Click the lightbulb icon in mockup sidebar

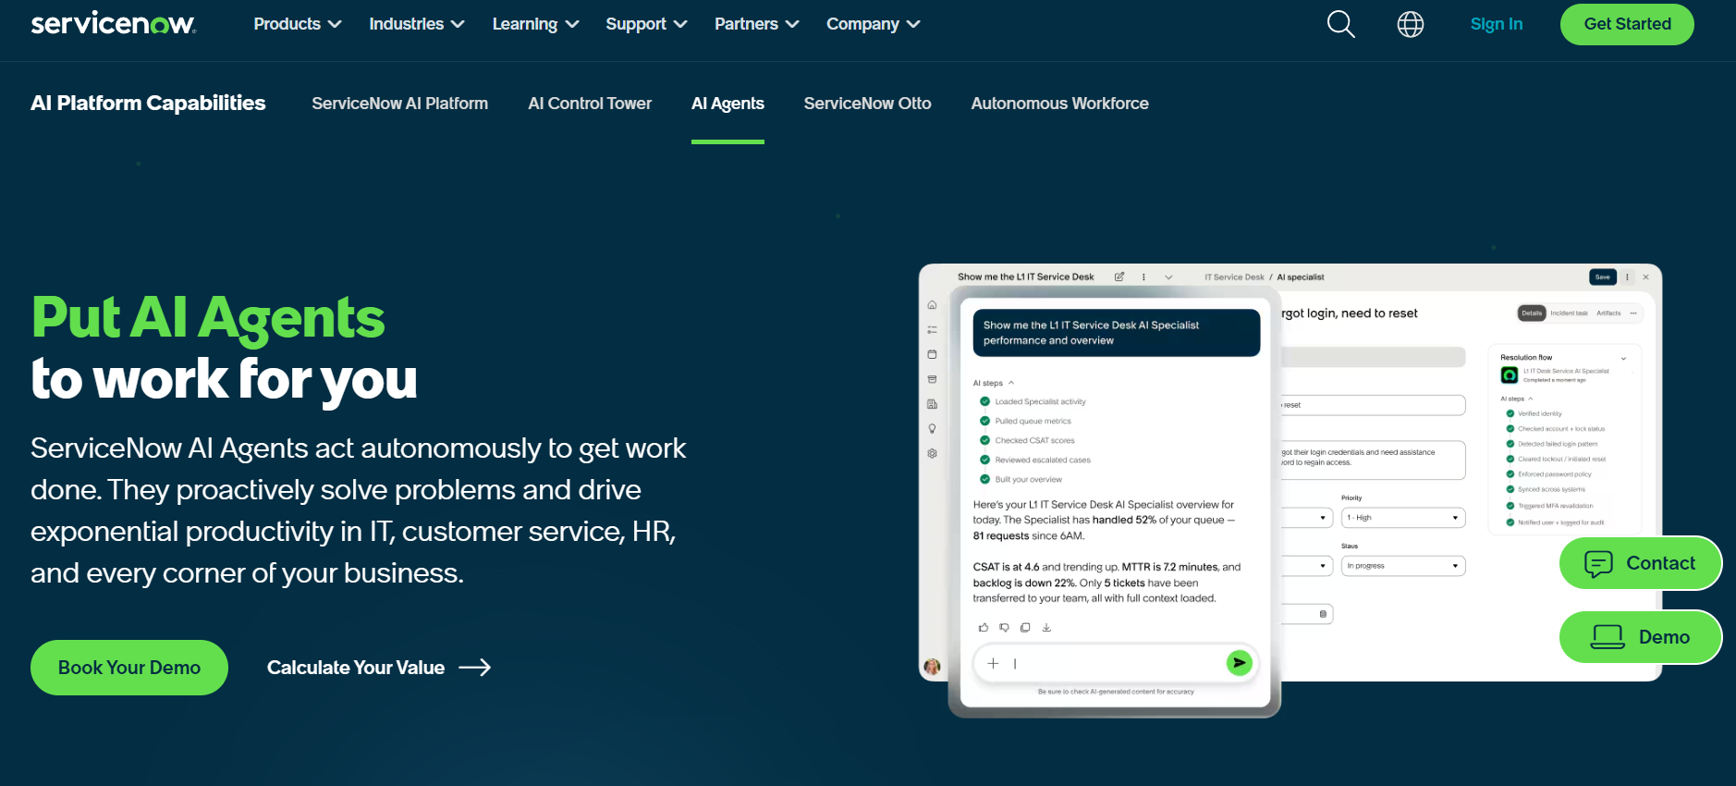pos(932,429)
